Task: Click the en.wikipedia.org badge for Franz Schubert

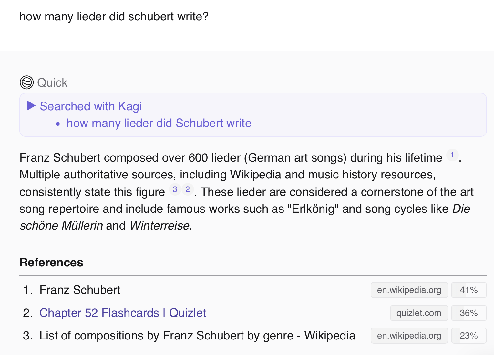Action: click(409, 290)
